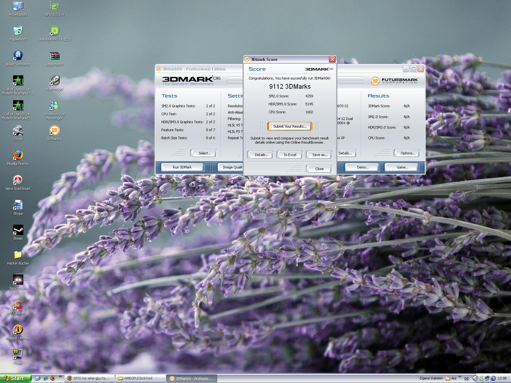Click show desktop quick launch icon
Image resolution: width=511 pixels, height=383 pixels.
[x=38, y=378]
